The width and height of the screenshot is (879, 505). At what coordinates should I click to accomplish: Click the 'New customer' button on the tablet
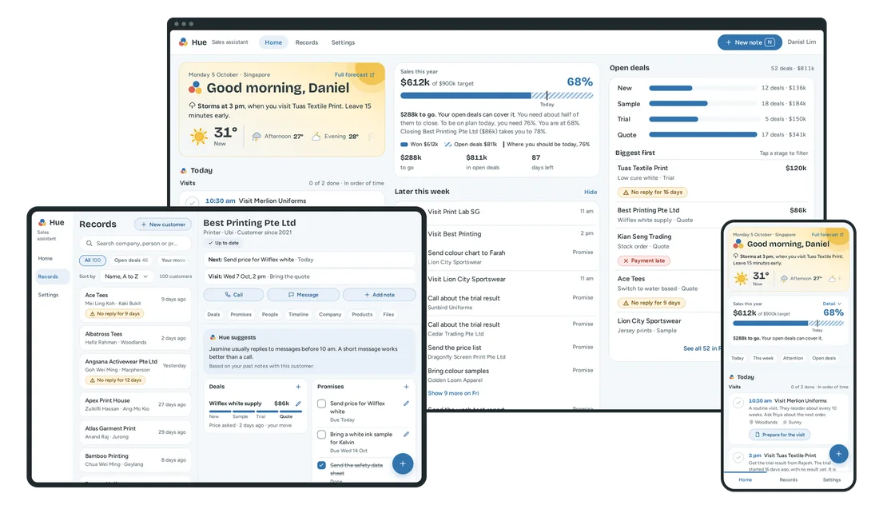(162, 225)
